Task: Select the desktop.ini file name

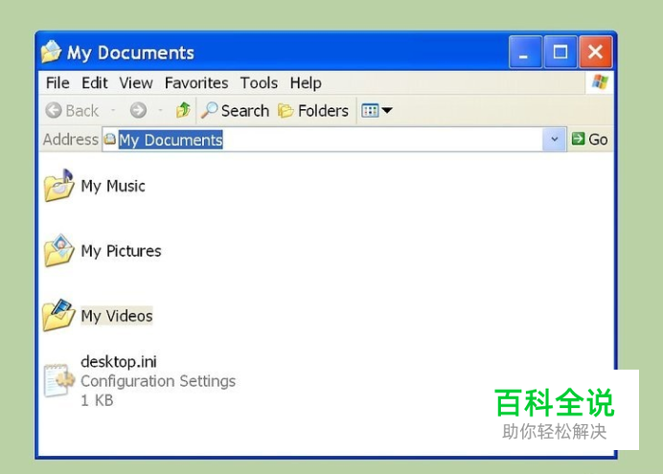Action: pos(119,362)
